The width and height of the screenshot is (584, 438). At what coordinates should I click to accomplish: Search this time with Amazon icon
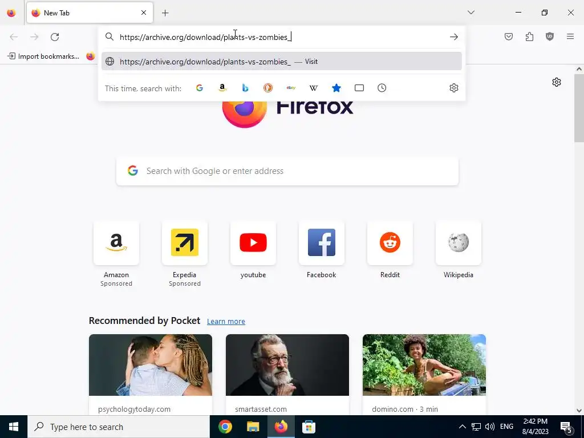(222, 88)
